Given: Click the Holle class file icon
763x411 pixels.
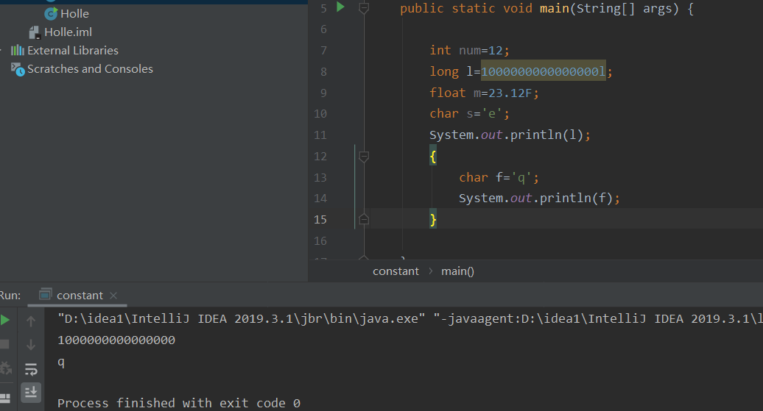Looking at the screenshot, I should (51, 14).
